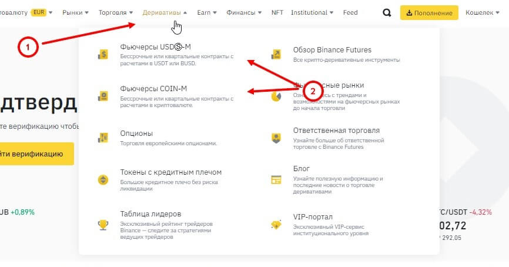Open the Финансы dropdown menu

[245, 12]
